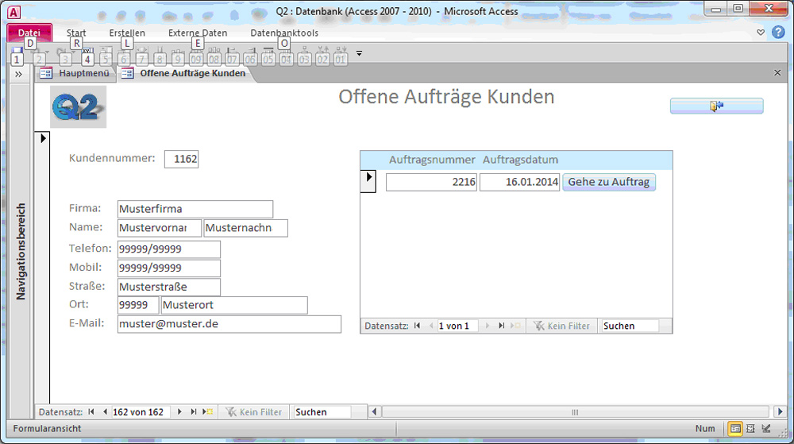Click the postal code field 99999

(x=137, y=305)
